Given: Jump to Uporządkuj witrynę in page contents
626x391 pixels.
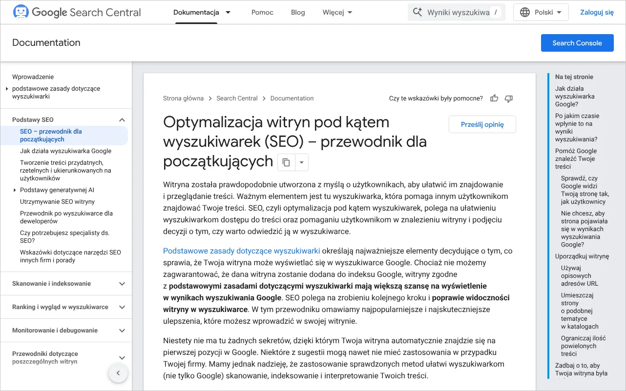Looking at the screenshot, I should coord(582,256).
